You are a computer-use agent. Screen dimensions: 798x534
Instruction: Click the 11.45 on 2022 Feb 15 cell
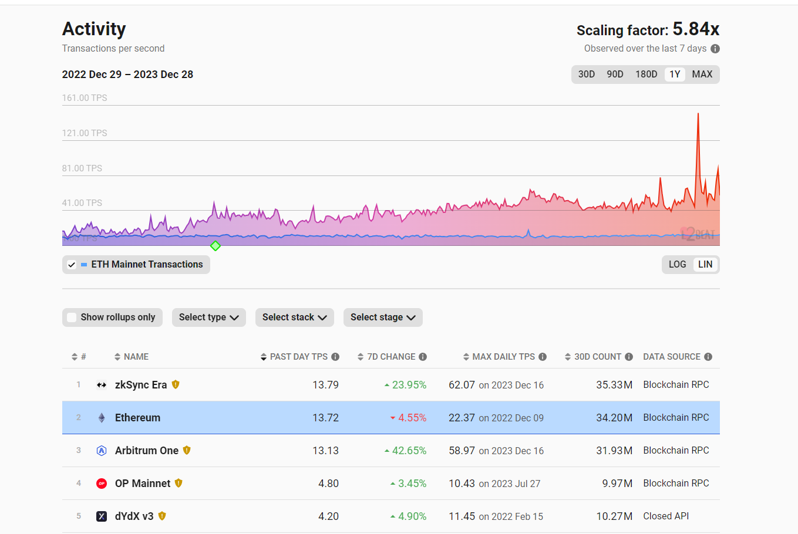tap(496, 516)
